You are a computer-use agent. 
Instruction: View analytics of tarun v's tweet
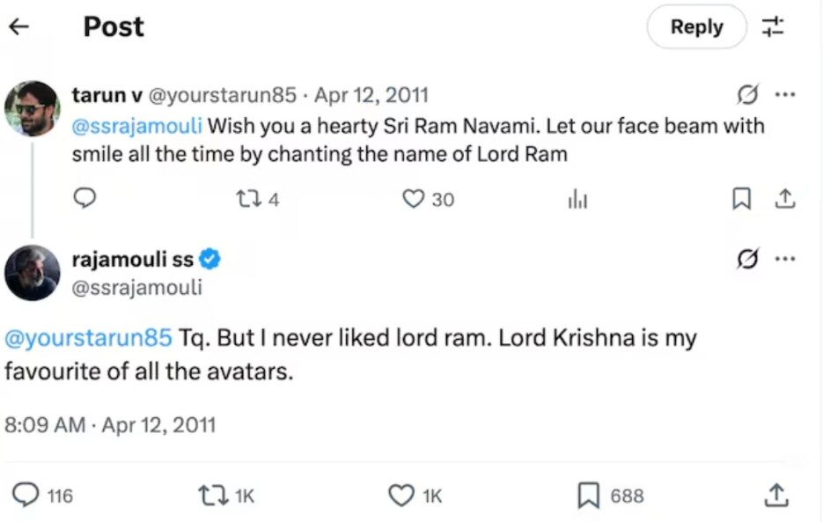coord(577,200)
